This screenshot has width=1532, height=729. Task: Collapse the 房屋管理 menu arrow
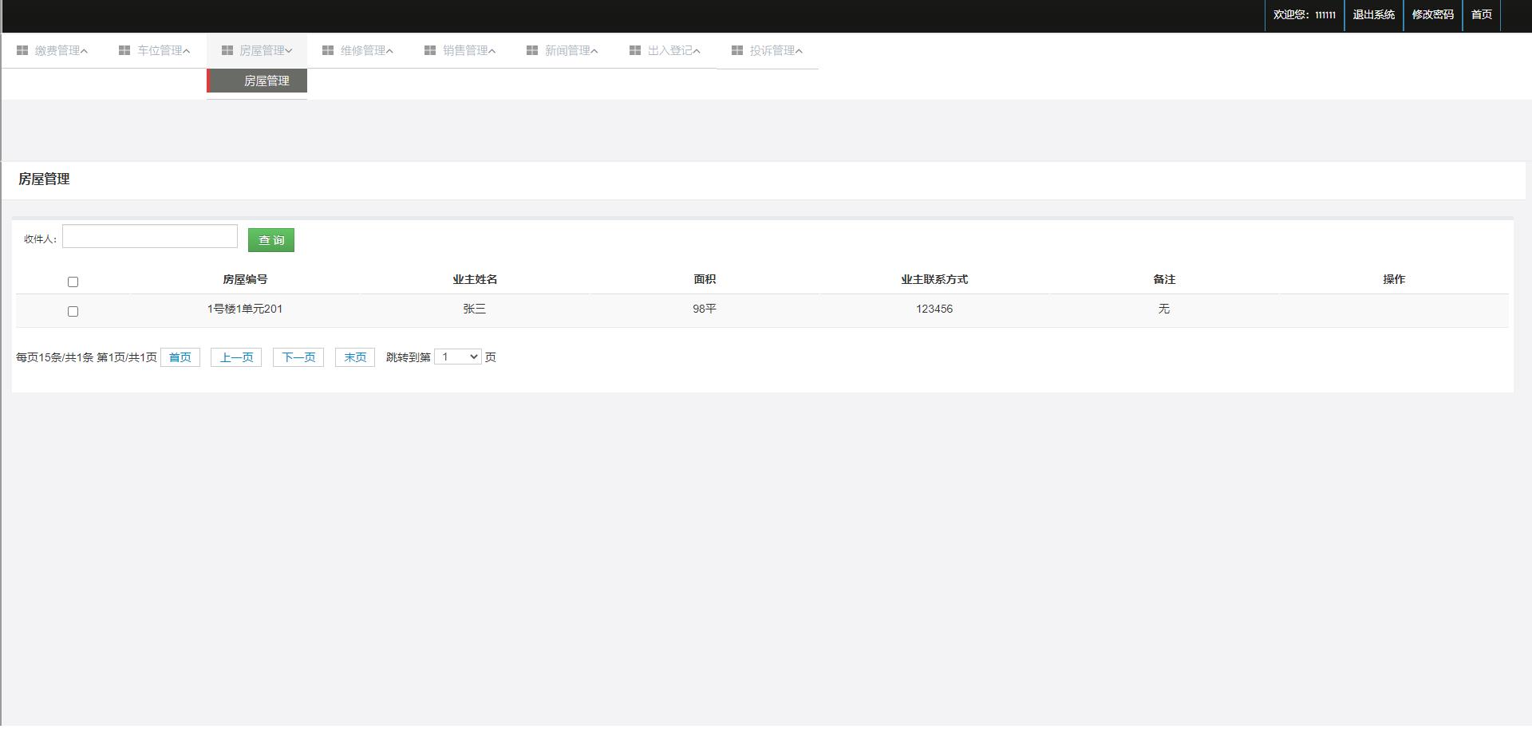(x=288, y=51)
